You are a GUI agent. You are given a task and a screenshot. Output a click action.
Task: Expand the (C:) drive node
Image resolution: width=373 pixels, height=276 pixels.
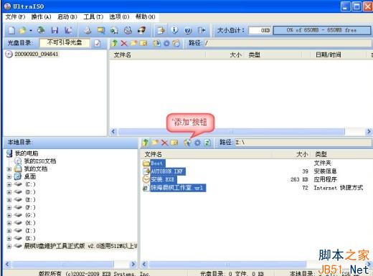coord(9,184)
